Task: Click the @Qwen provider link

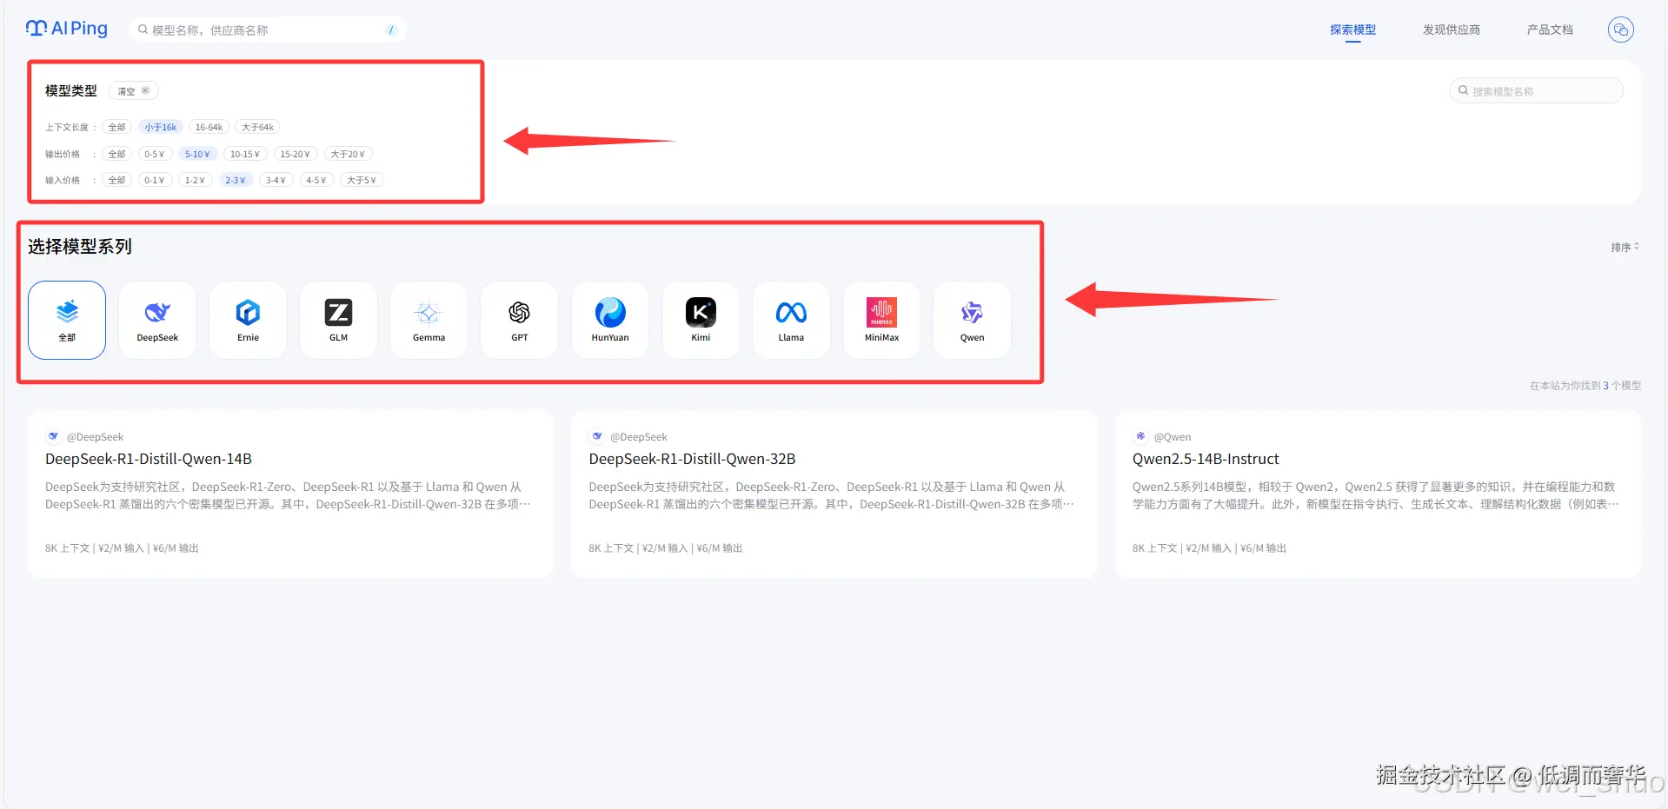Action: [x=1173, y=437]
